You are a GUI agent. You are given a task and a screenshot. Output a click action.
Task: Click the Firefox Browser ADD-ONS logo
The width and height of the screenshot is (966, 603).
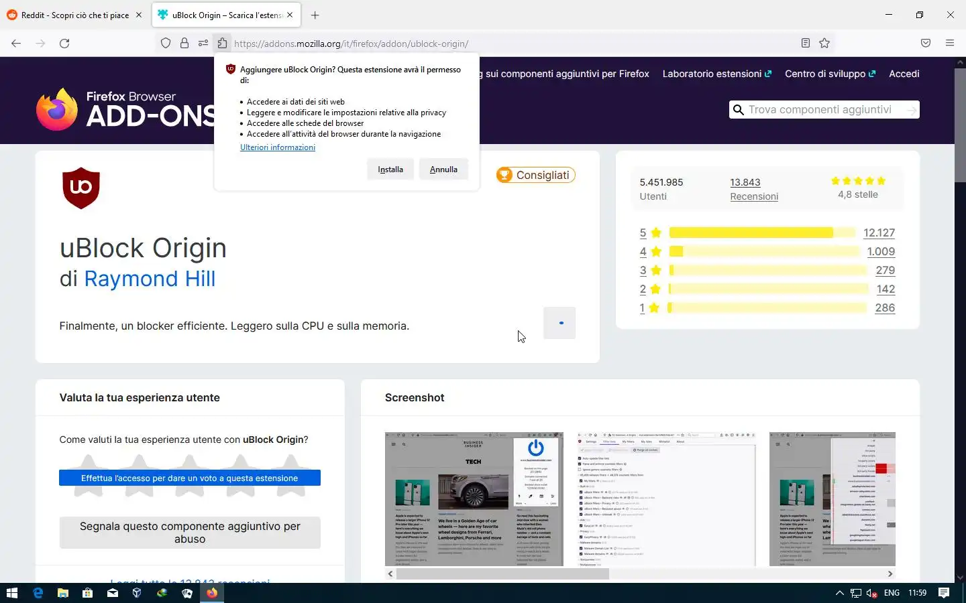(126, 109)
